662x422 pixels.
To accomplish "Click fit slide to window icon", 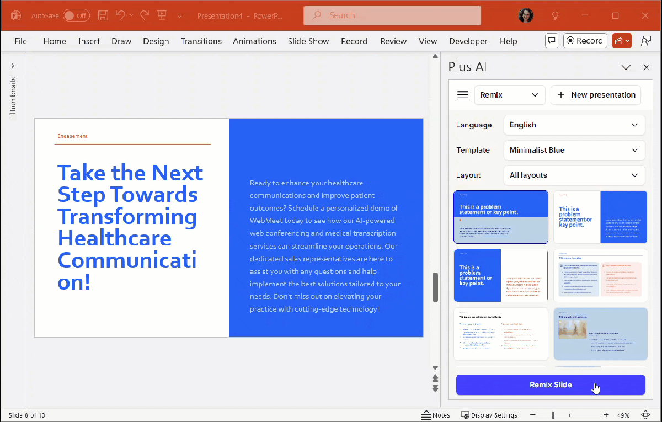I will pos(645,415).
